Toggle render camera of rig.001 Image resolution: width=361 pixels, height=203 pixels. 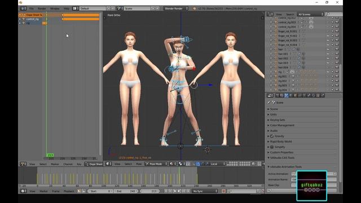(337, 77)
